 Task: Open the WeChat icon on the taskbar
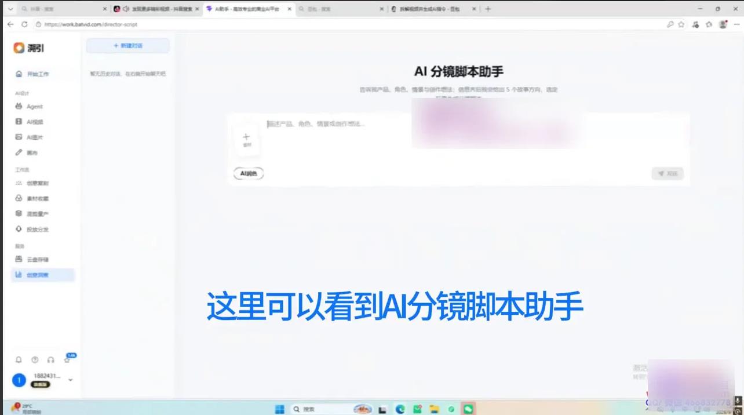(468, 409)
